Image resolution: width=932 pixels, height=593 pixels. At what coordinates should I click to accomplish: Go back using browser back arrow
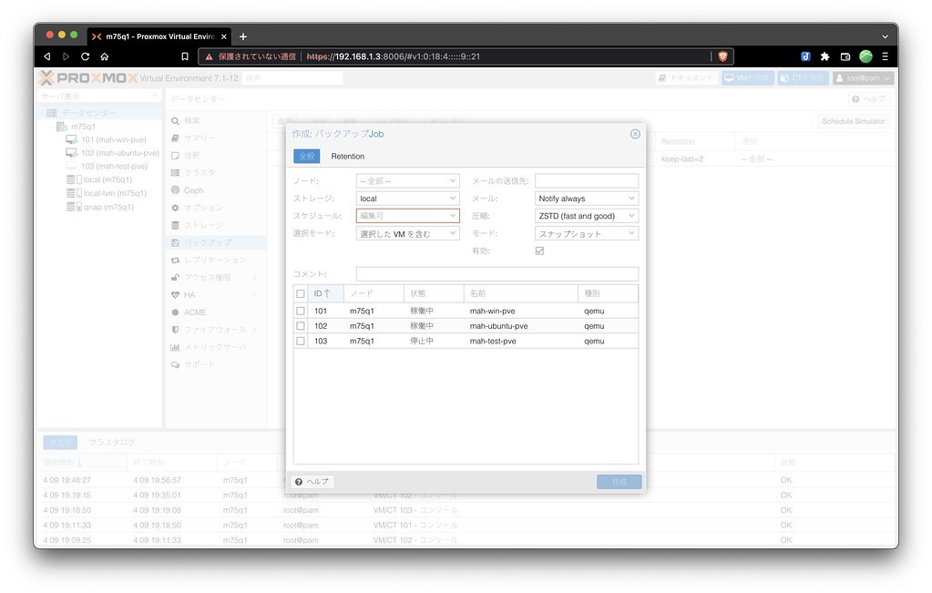coord(47,56)
